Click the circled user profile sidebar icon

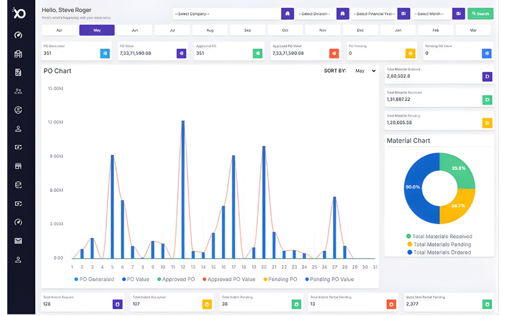pyautogui.click(x=18, y=110)
